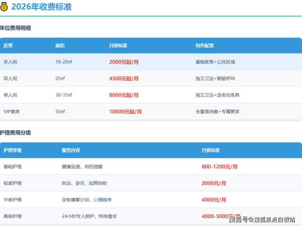Click the 面积 column header
The height and width of the screenshot is (226, 302).
click(60, 46)
